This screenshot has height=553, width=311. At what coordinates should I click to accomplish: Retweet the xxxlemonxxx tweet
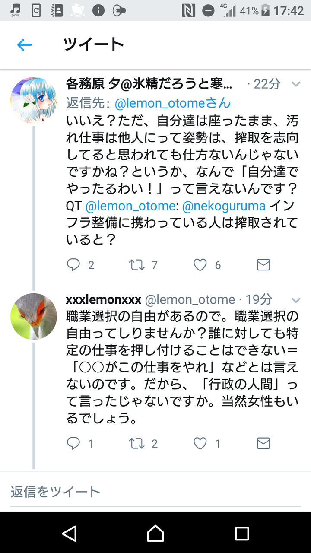coord(137,443)
